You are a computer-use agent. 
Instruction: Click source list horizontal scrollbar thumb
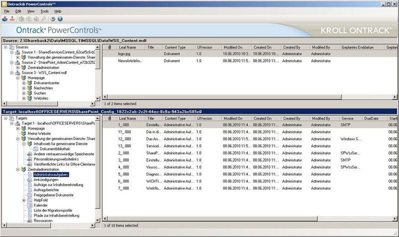(224, 97)
